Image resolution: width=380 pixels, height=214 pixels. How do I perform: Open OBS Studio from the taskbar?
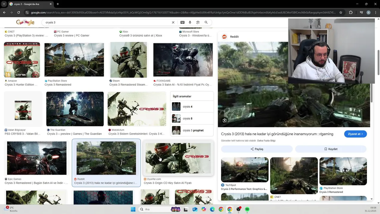(238, 209)
